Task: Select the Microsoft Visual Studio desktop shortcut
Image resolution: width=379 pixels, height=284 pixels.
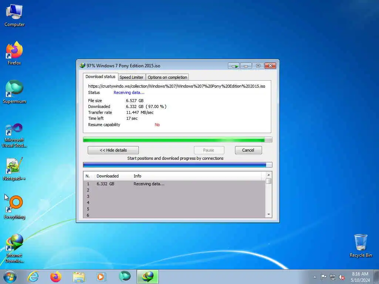Action: click(x=14, y=135)
